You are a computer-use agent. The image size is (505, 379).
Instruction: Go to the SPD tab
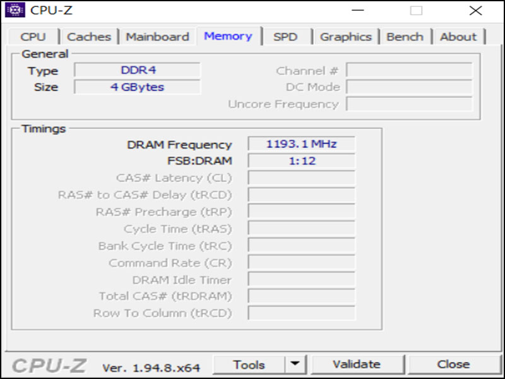tap(285, 37)
